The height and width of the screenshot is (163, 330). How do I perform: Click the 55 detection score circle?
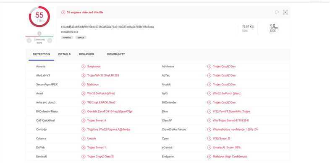[39, 17]
